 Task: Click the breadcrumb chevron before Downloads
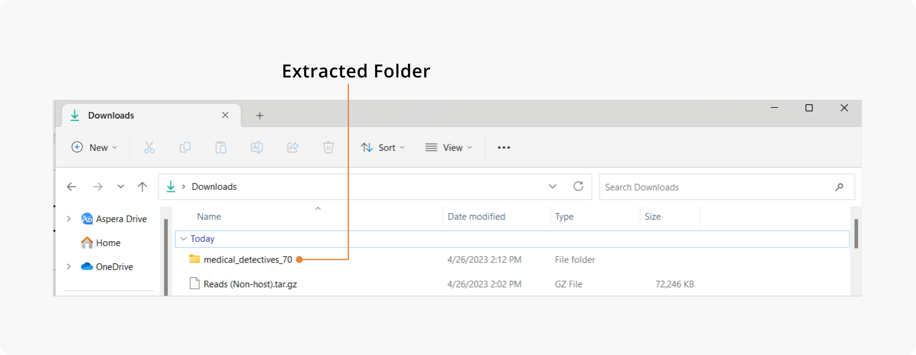[x=184, y=187]
